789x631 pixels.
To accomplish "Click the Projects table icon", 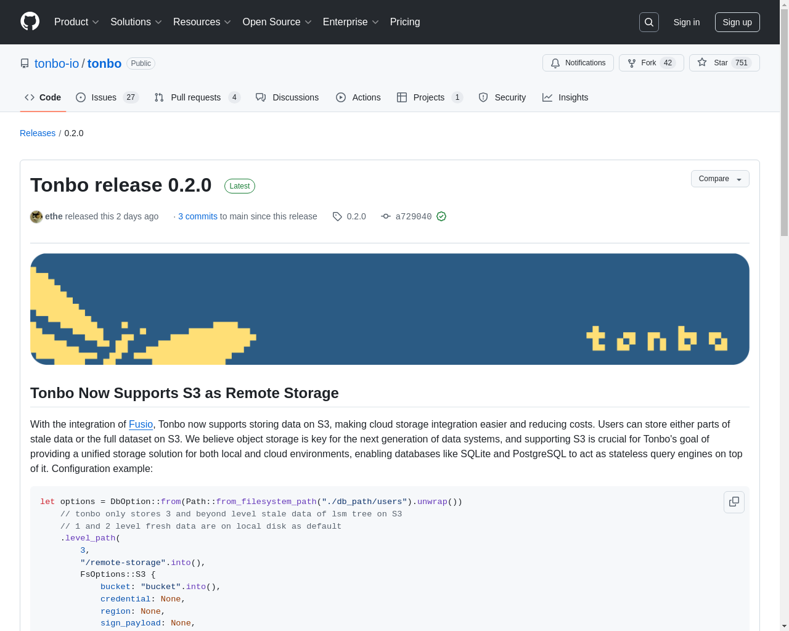I will 402,97.
